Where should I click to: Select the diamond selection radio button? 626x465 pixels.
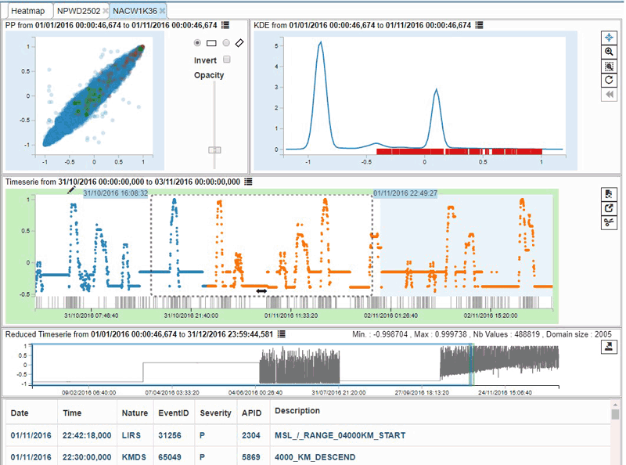pos(226,43)
